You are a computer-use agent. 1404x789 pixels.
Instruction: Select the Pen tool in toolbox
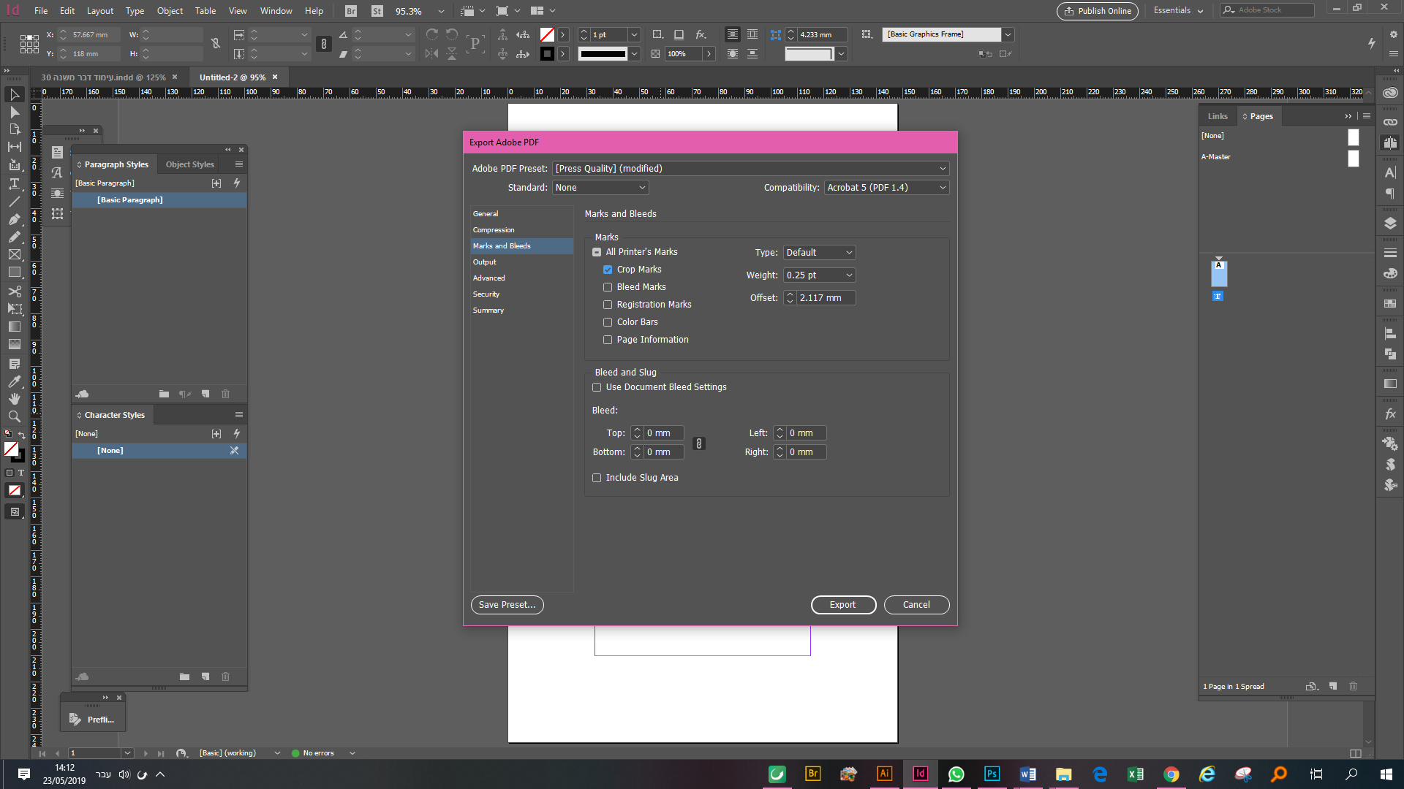[x=14, y=219]
